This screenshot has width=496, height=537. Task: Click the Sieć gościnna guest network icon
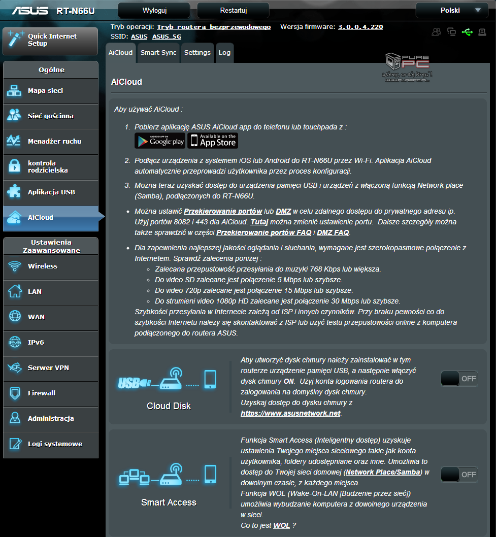[x=14, y=115]
